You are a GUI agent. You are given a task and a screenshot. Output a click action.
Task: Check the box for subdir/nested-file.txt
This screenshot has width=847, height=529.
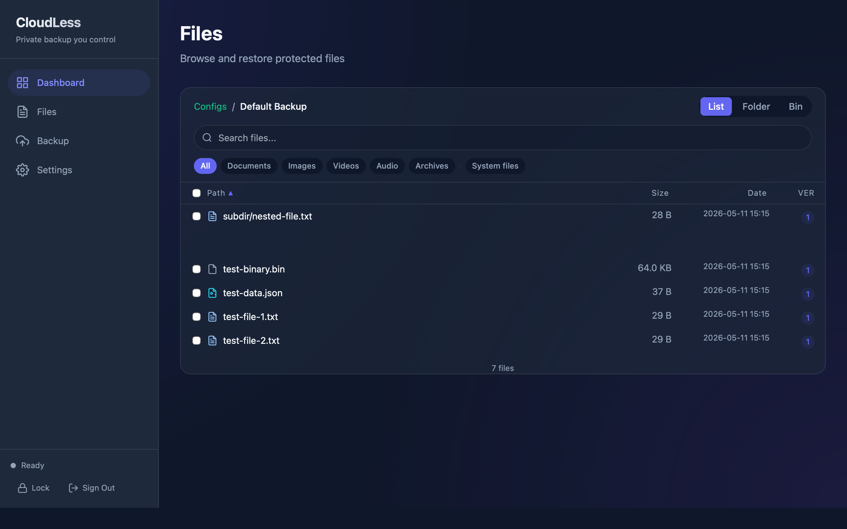tap(196, 216)
